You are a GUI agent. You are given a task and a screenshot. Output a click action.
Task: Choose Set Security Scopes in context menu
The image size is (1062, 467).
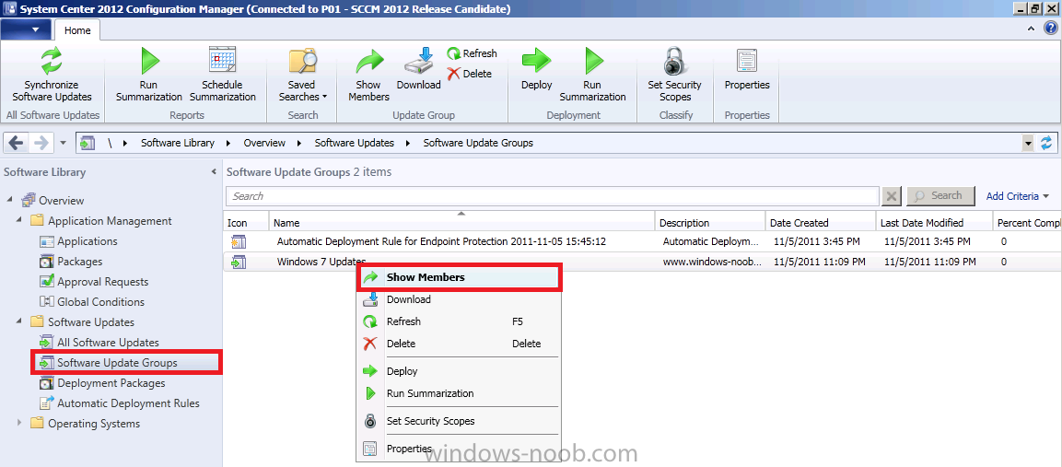[x=459, y=421]
